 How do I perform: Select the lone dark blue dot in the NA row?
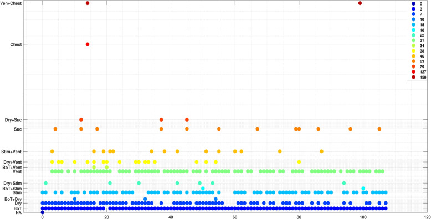(42, 212)
